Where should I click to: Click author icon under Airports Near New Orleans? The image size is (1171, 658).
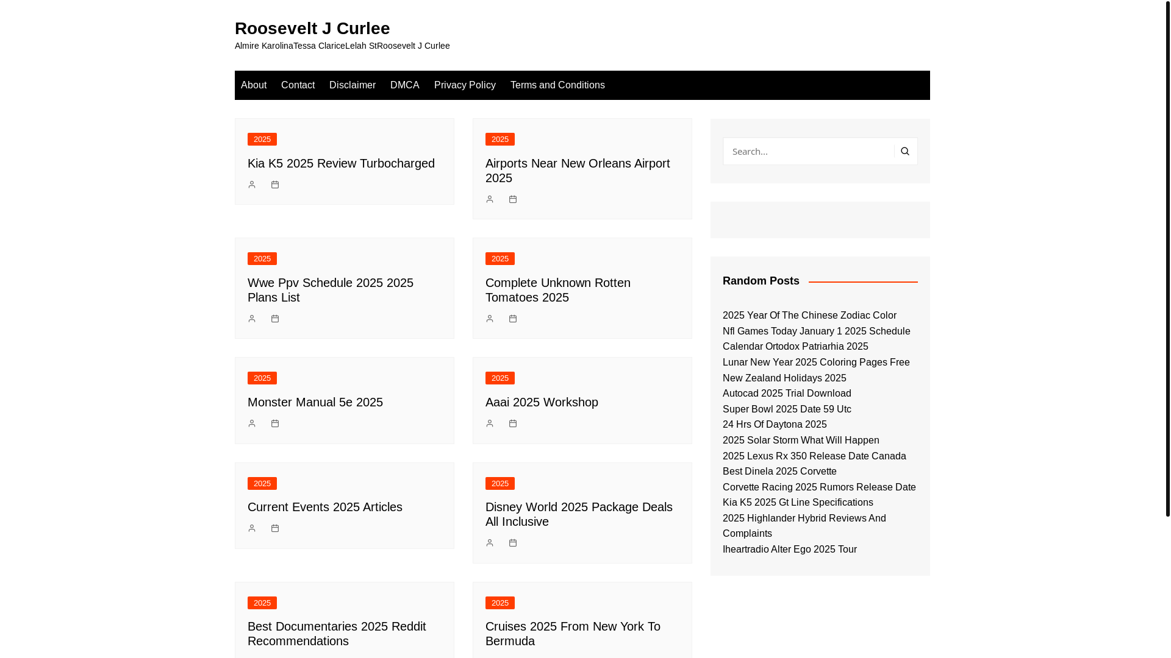click(490, 199)
